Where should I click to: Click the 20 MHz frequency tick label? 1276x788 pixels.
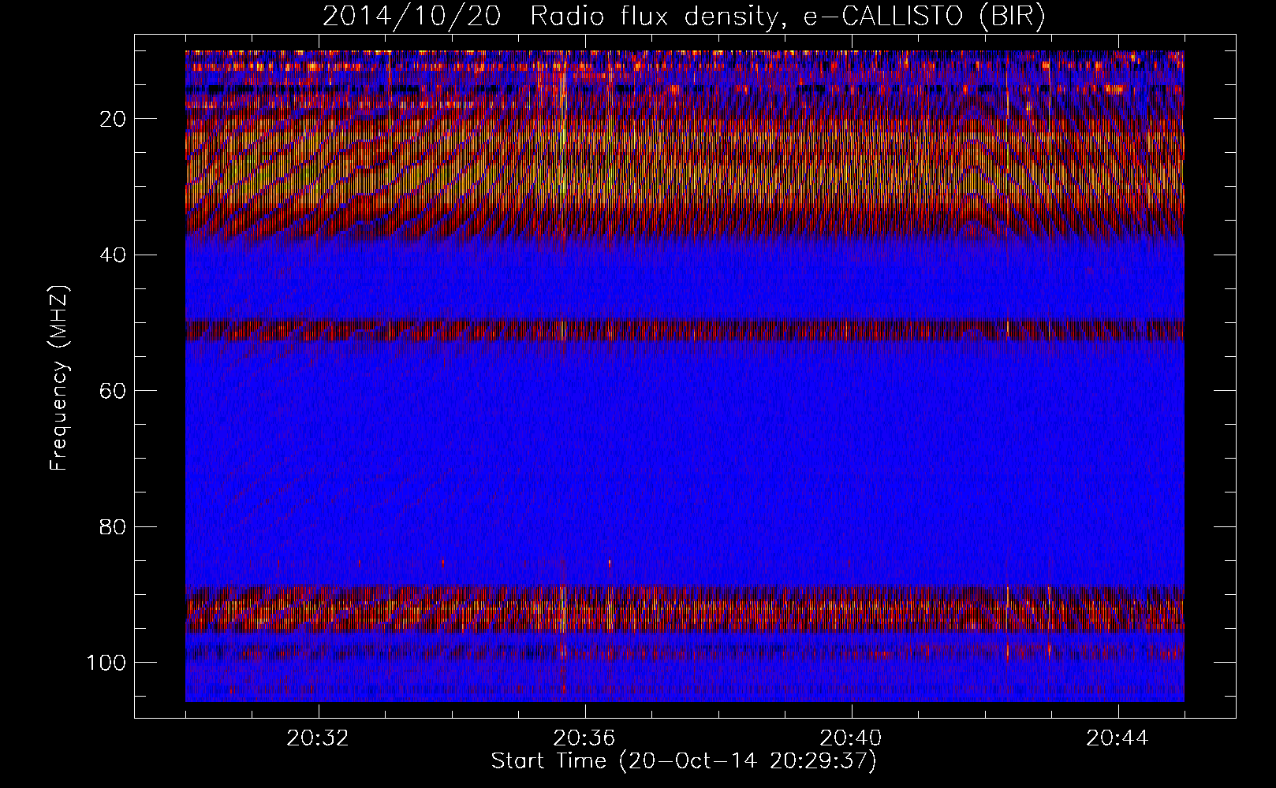[x=113, y=119]
